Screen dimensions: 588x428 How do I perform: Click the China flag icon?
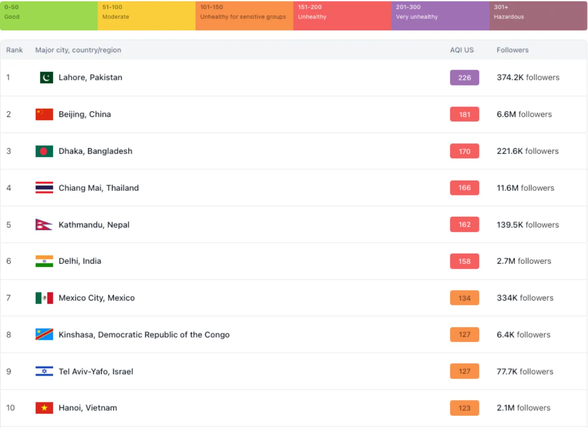44,114
